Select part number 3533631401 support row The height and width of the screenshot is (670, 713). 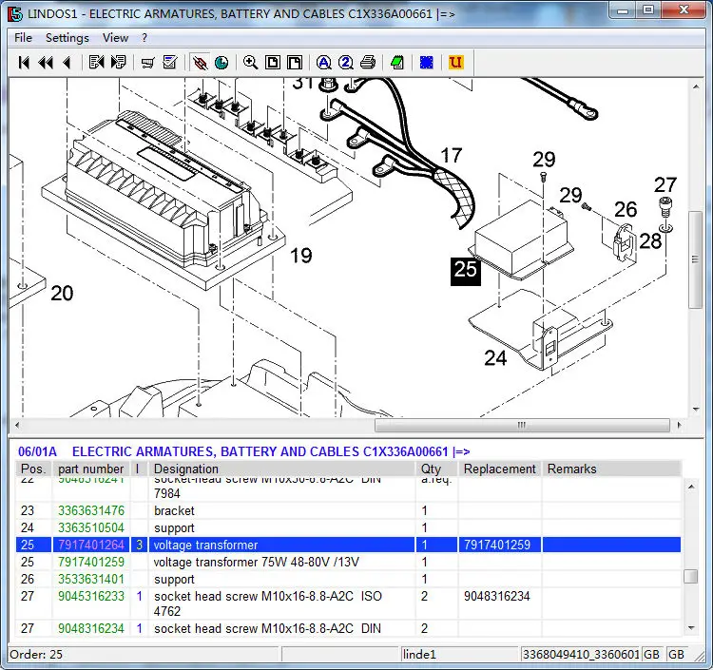(x=348, y=580)
